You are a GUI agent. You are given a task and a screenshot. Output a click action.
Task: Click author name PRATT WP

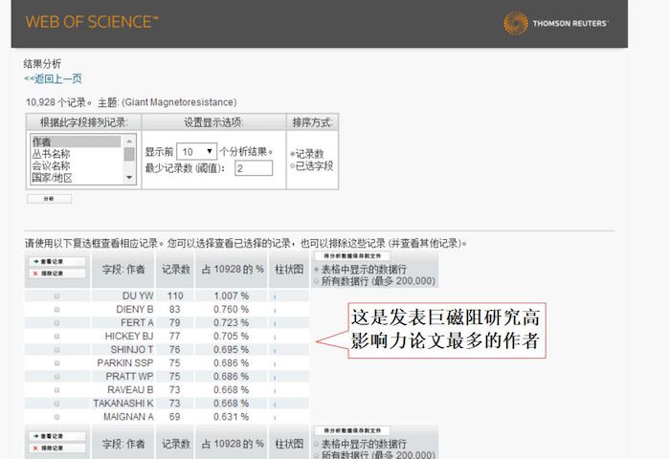(129, 377)
